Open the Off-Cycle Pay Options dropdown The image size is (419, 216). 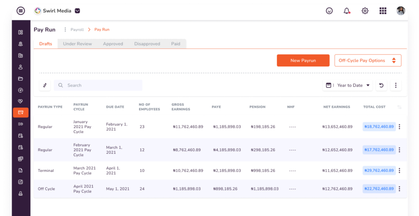(x=367, y=60)
